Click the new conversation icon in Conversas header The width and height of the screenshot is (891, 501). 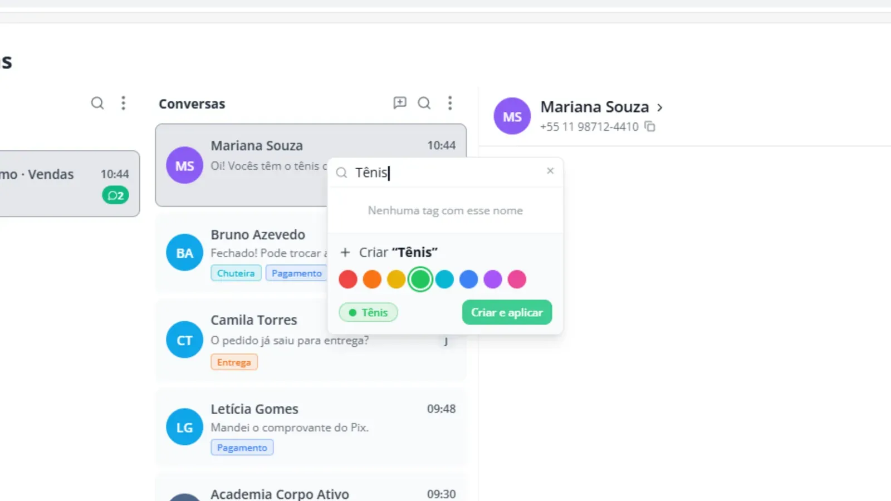pos(400,103)
